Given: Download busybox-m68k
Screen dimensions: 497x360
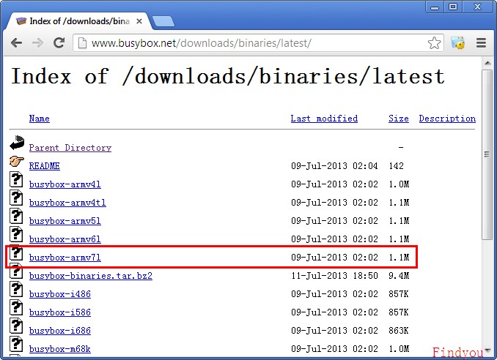Looking at the screenshot, I should 60,349.
